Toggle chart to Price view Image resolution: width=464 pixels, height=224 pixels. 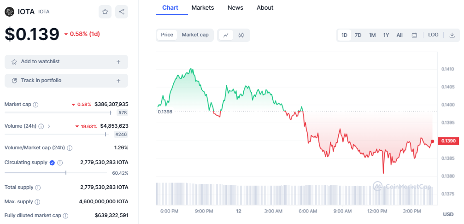pos(167,35)
